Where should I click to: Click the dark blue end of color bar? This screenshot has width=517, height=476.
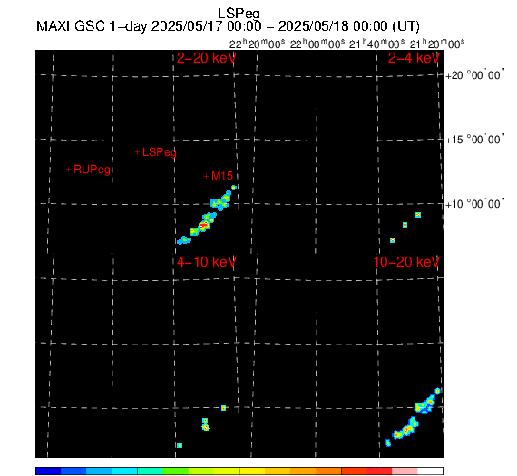click(x=48, y=471)
